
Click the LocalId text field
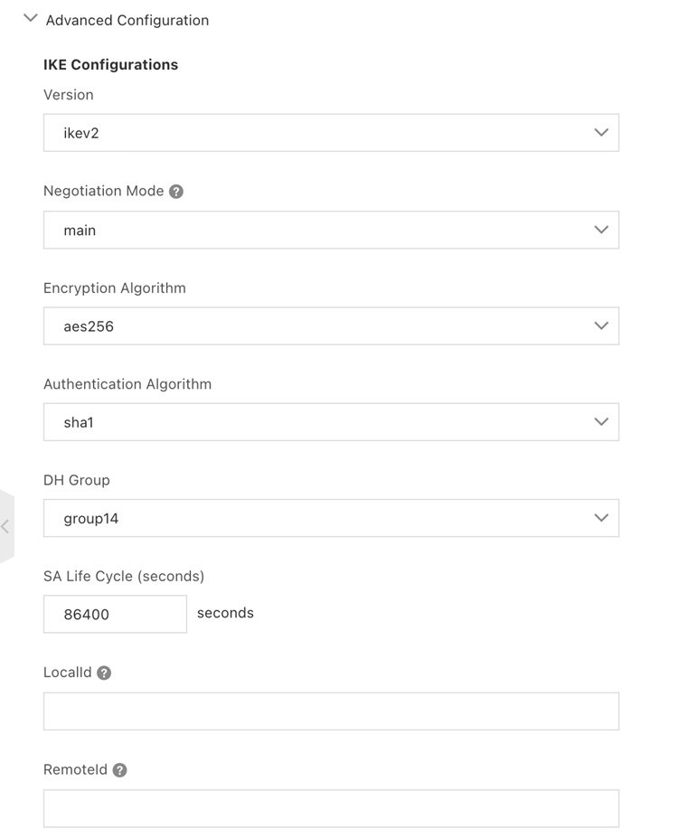pos(331,711)
